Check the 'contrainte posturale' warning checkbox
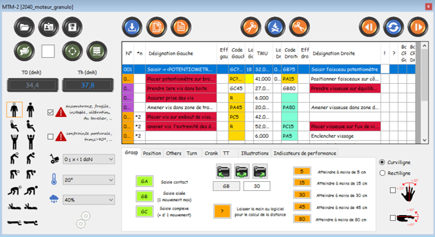 pyautogui.click(x=50, y=136)
